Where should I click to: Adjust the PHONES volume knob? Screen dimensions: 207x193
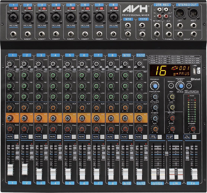[193, 129]
